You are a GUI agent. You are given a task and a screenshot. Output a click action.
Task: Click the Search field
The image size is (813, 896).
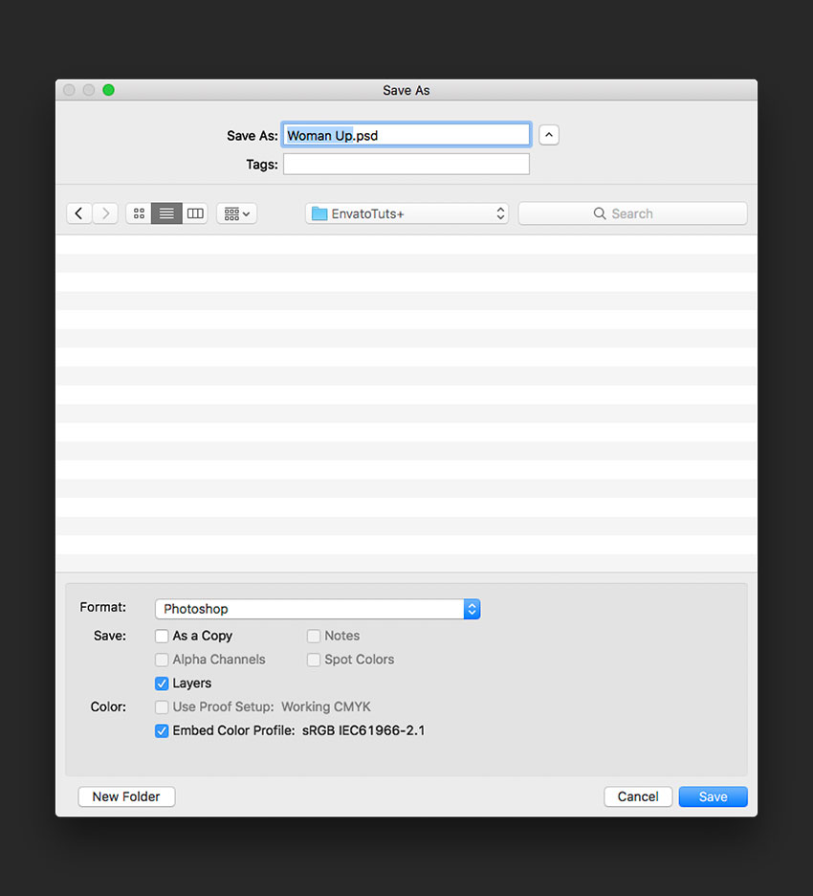[x=632, y=213]
